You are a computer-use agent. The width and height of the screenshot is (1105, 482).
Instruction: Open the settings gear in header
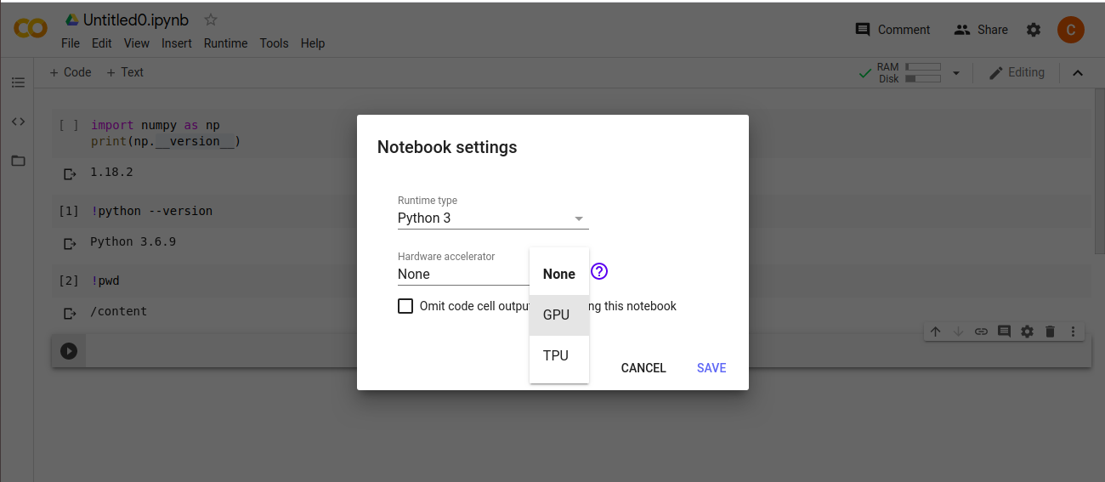click(x=1033, y=30)
